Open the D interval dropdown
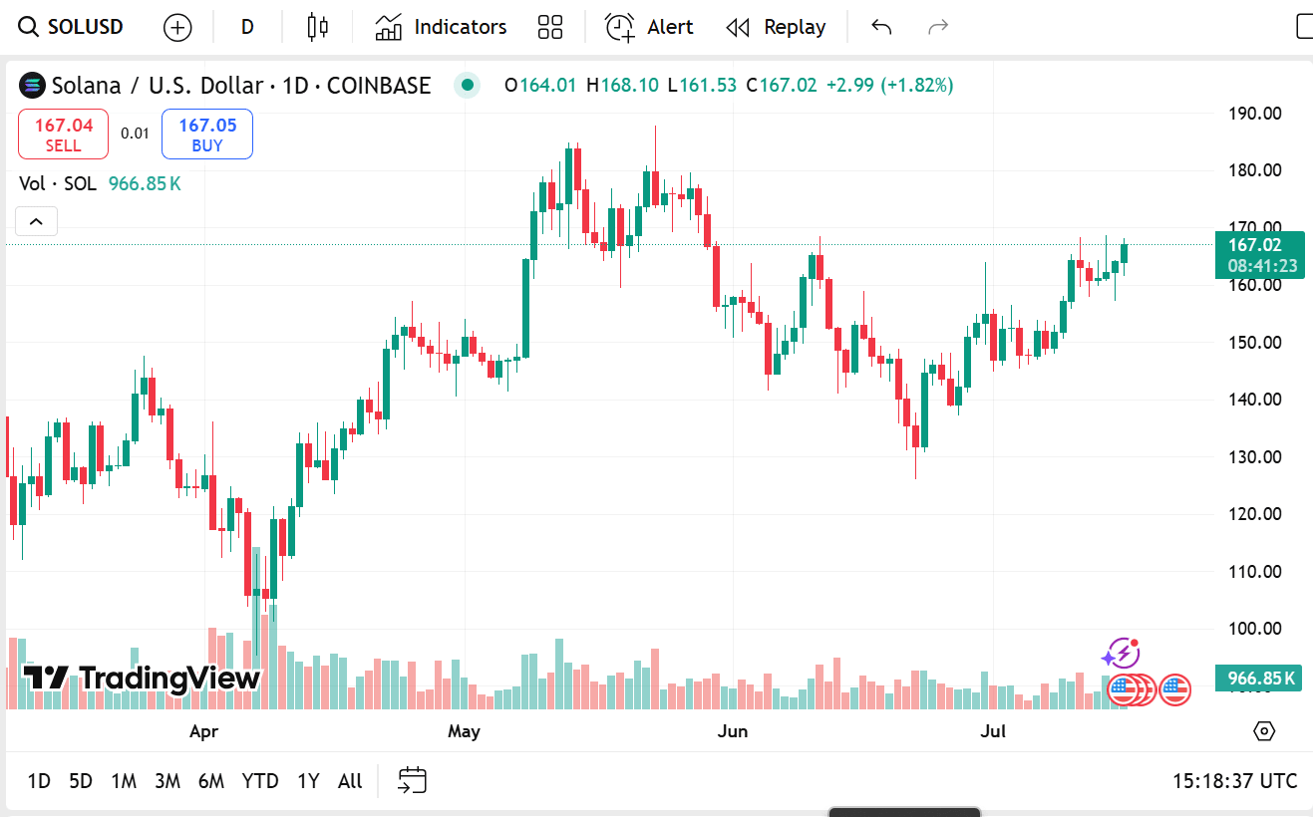 coord(247,27)
